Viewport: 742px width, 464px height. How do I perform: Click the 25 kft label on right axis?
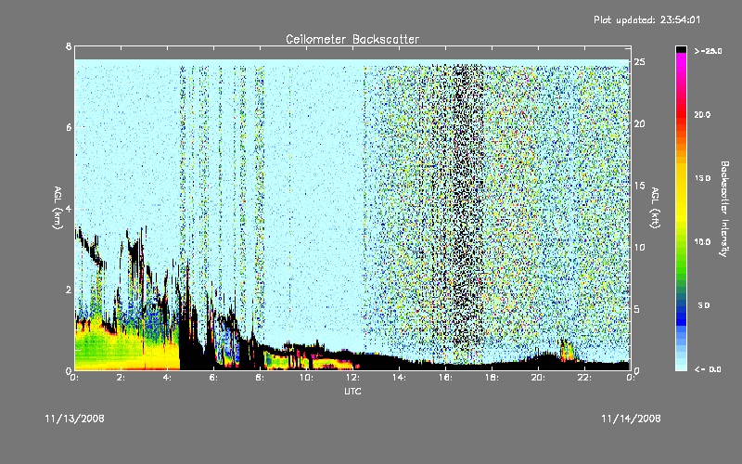pos(640,62)
